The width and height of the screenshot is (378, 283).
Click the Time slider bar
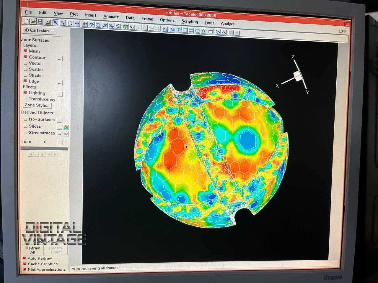(44, 149)
